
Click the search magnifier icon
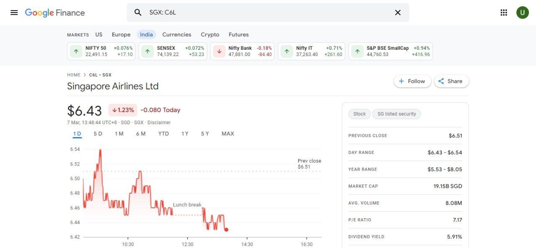point(138,13)
